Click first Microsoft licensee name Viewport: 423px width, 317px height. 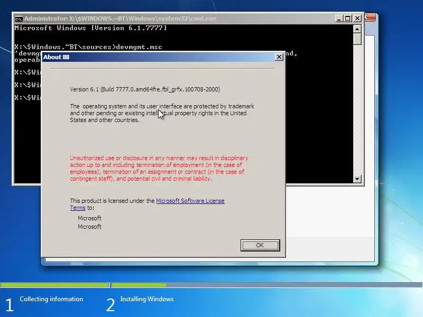[89, 218]
